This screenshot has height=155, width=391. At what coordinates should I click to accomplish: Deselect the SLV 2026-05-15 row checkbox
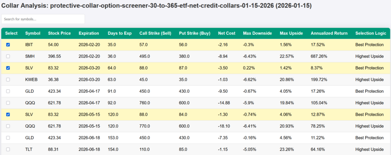(x=8, y=115)
